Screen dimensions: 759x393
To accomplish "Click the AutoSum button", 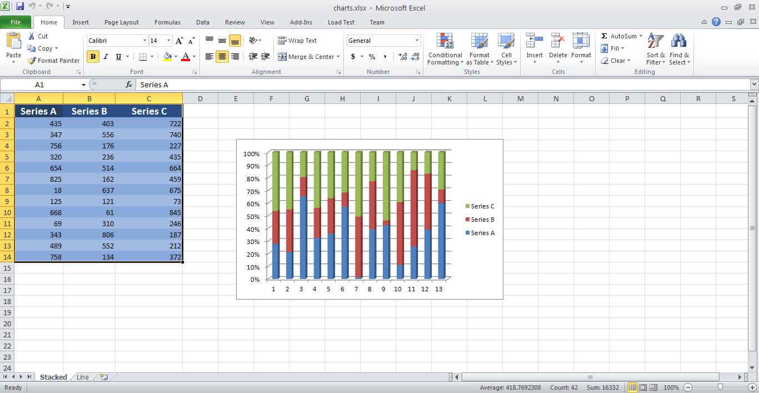I will point(618,36).
